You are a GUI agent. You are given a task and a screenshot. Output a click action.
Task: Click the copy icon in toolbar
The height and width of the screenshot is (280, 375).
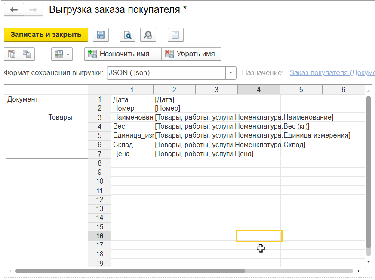click(x=27, y=54)
